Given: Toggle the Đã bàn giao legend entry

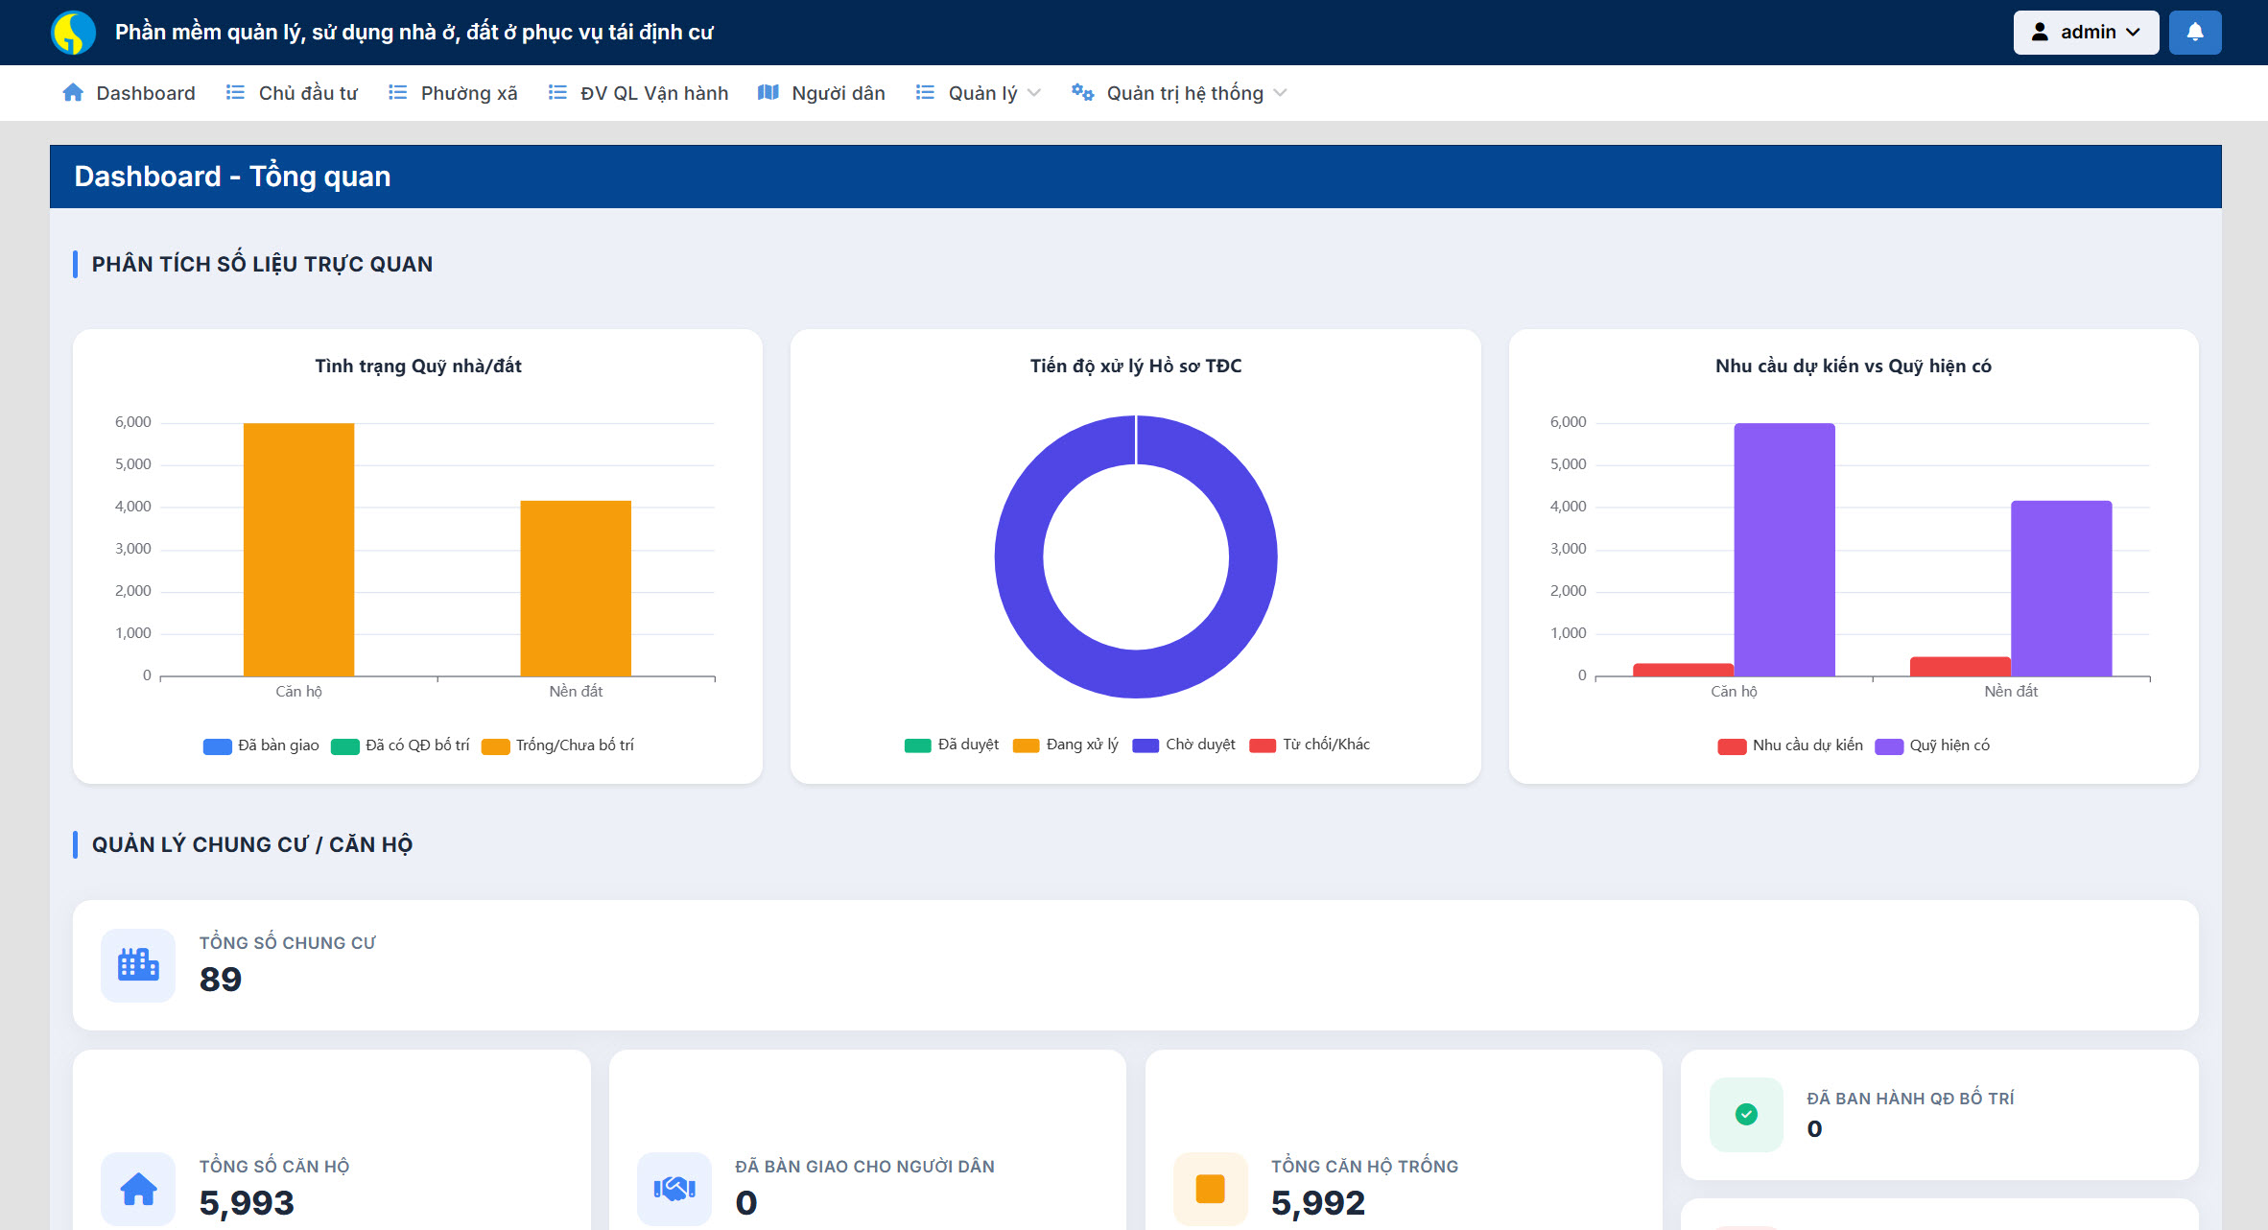Looking at the screenshot, I should 261,746.
